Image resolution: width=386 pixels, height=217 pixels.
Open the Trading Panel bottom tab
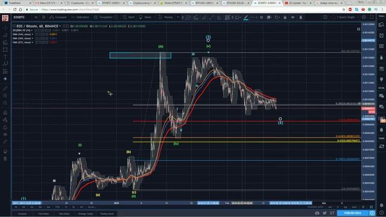pyautogui.click(x=107, y=214)
